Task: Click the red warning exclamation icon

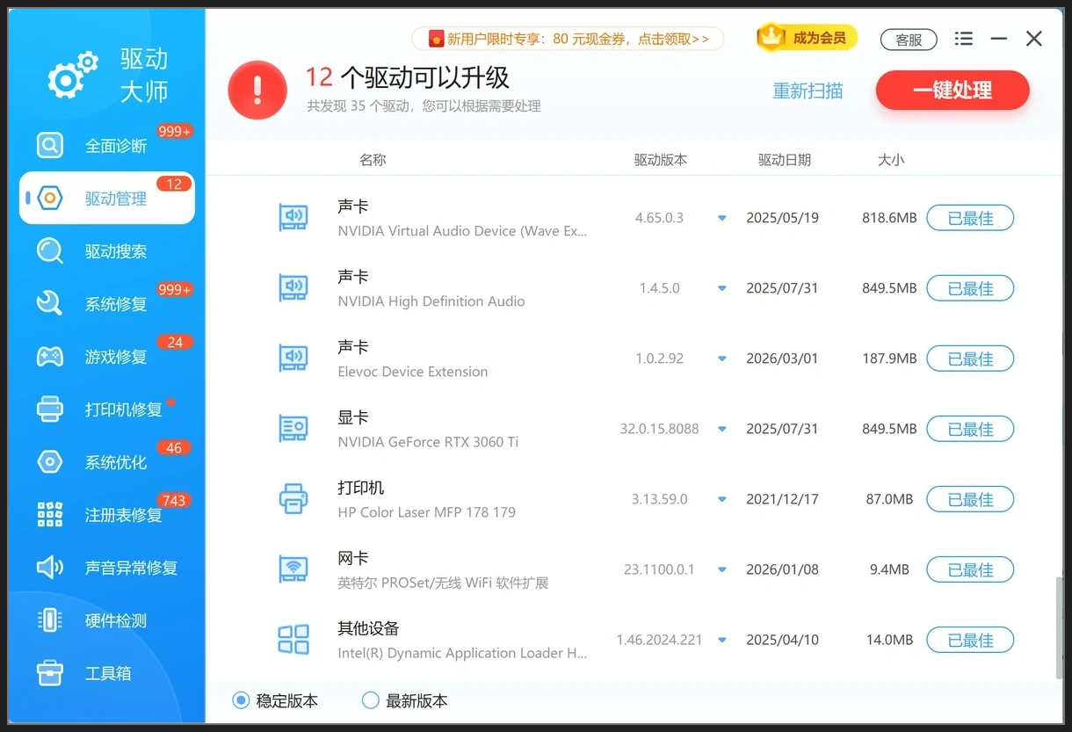Action: tap(257, 90)
